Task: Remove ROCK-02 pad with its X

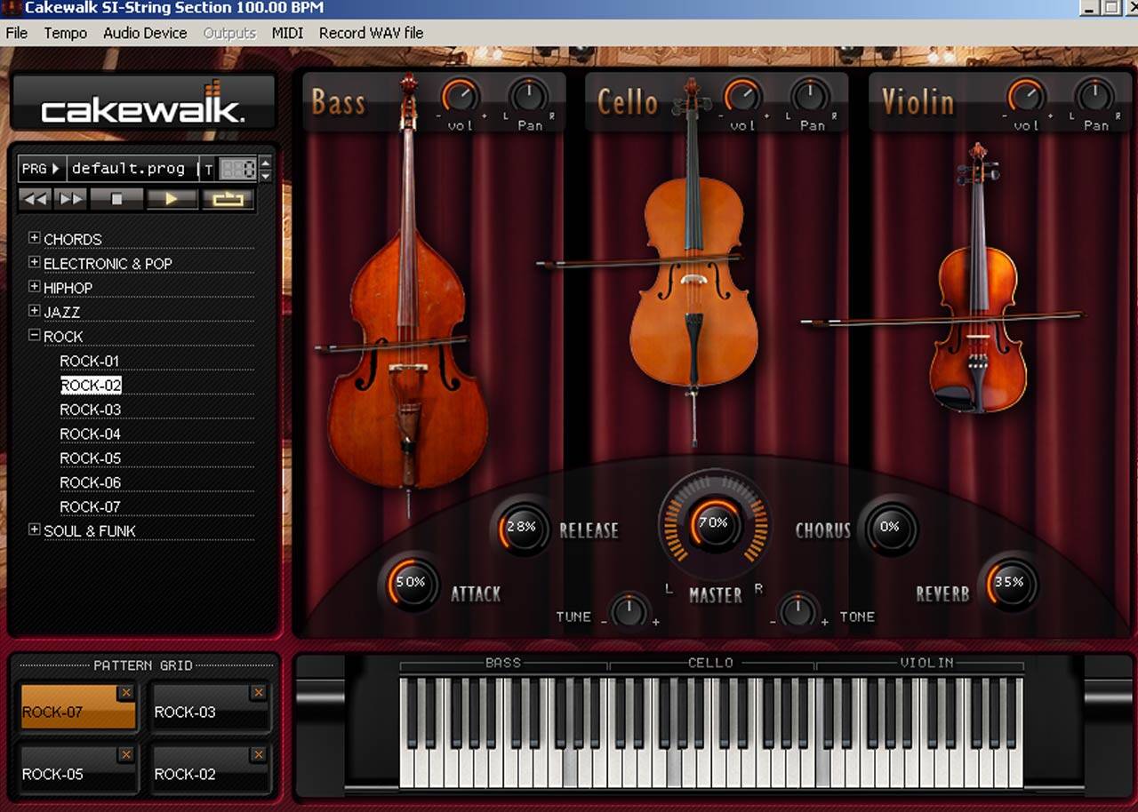Action: point(259,754)
